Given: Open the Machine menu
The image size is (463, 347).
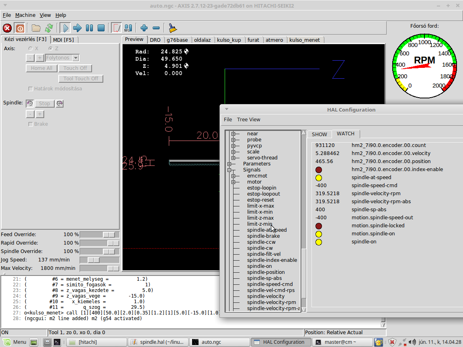Looking at the screenshot, I should [x=25, y=15].
